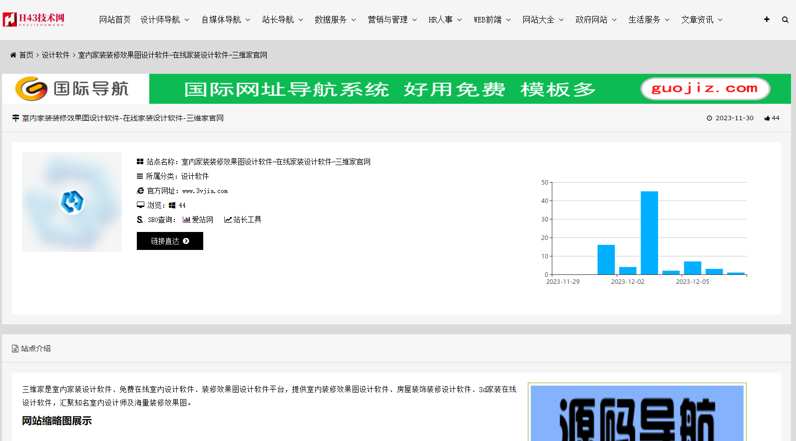Click the 链接直达 button
Image resolution: width=796 pixels, height=441 pixels.
(x=170, y=241)
